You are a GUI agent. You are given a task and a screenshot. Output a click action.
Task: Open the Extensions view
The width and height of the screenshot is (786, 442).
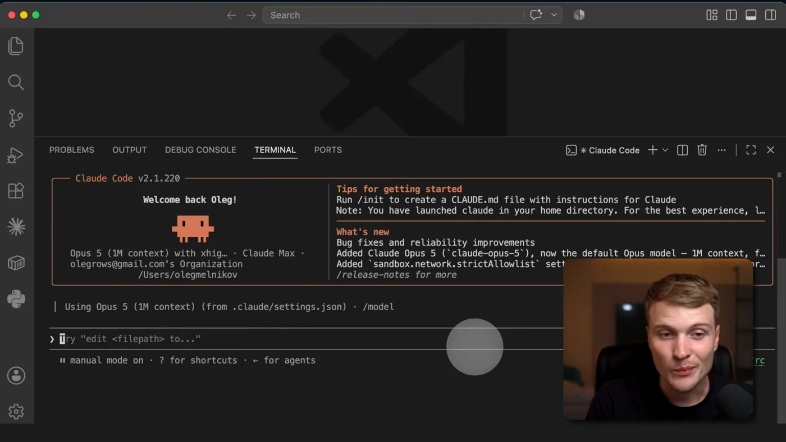point(16,191)
